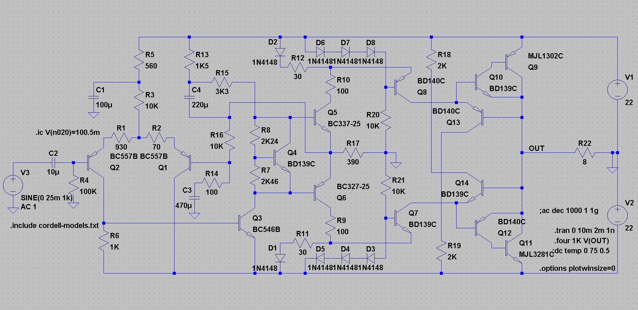638x310 pixels.
Task: Select diode D3 symbol
Action: click(371, 258)
